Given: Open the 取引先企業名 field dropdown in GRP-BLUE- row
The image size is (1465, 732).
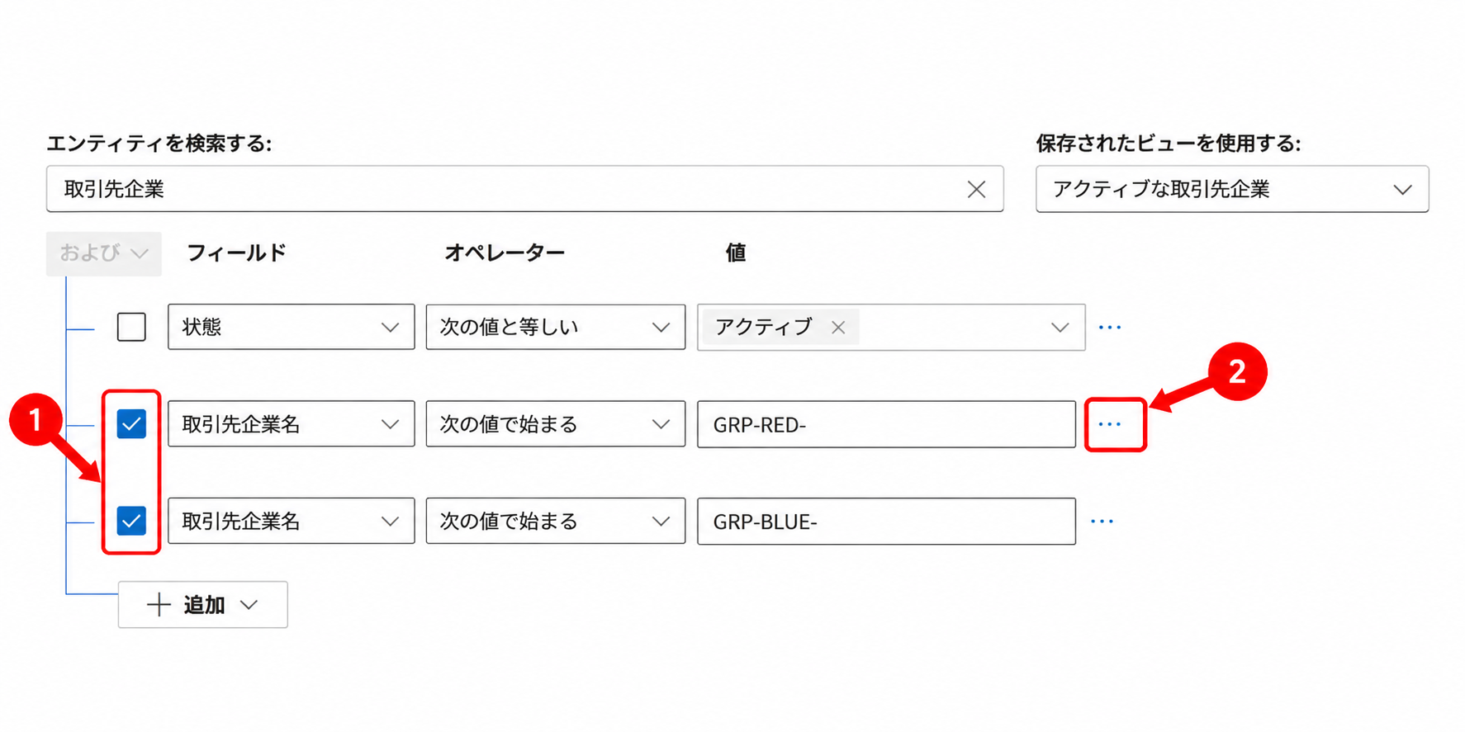Looking at the screenshot, I should [292, 521].
